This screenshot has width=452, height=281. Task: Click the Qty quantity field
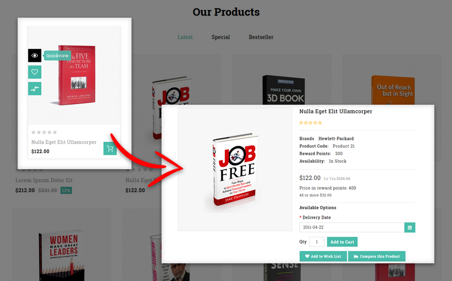(x=317, y=242)
